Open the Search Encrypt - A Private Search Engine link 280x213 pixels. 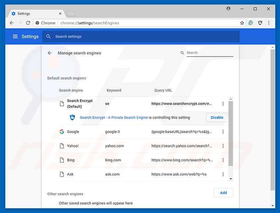[114, 117]
